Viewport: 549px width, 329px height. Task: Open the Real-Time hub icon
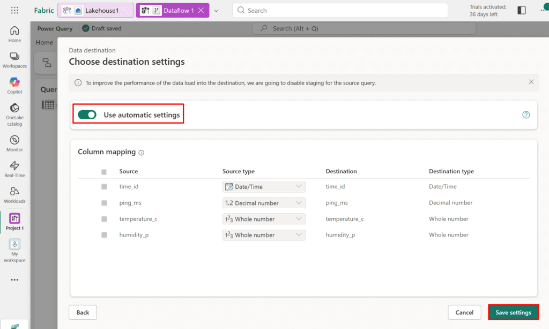14,169
